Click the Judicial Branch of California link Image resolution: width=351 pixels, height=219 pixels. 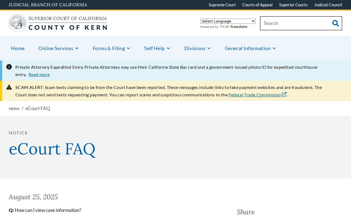(48, 5)
